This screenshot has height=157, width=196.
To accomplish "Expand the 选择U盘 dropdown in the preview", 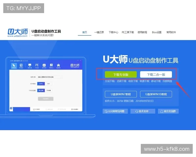I will (50, 77).
